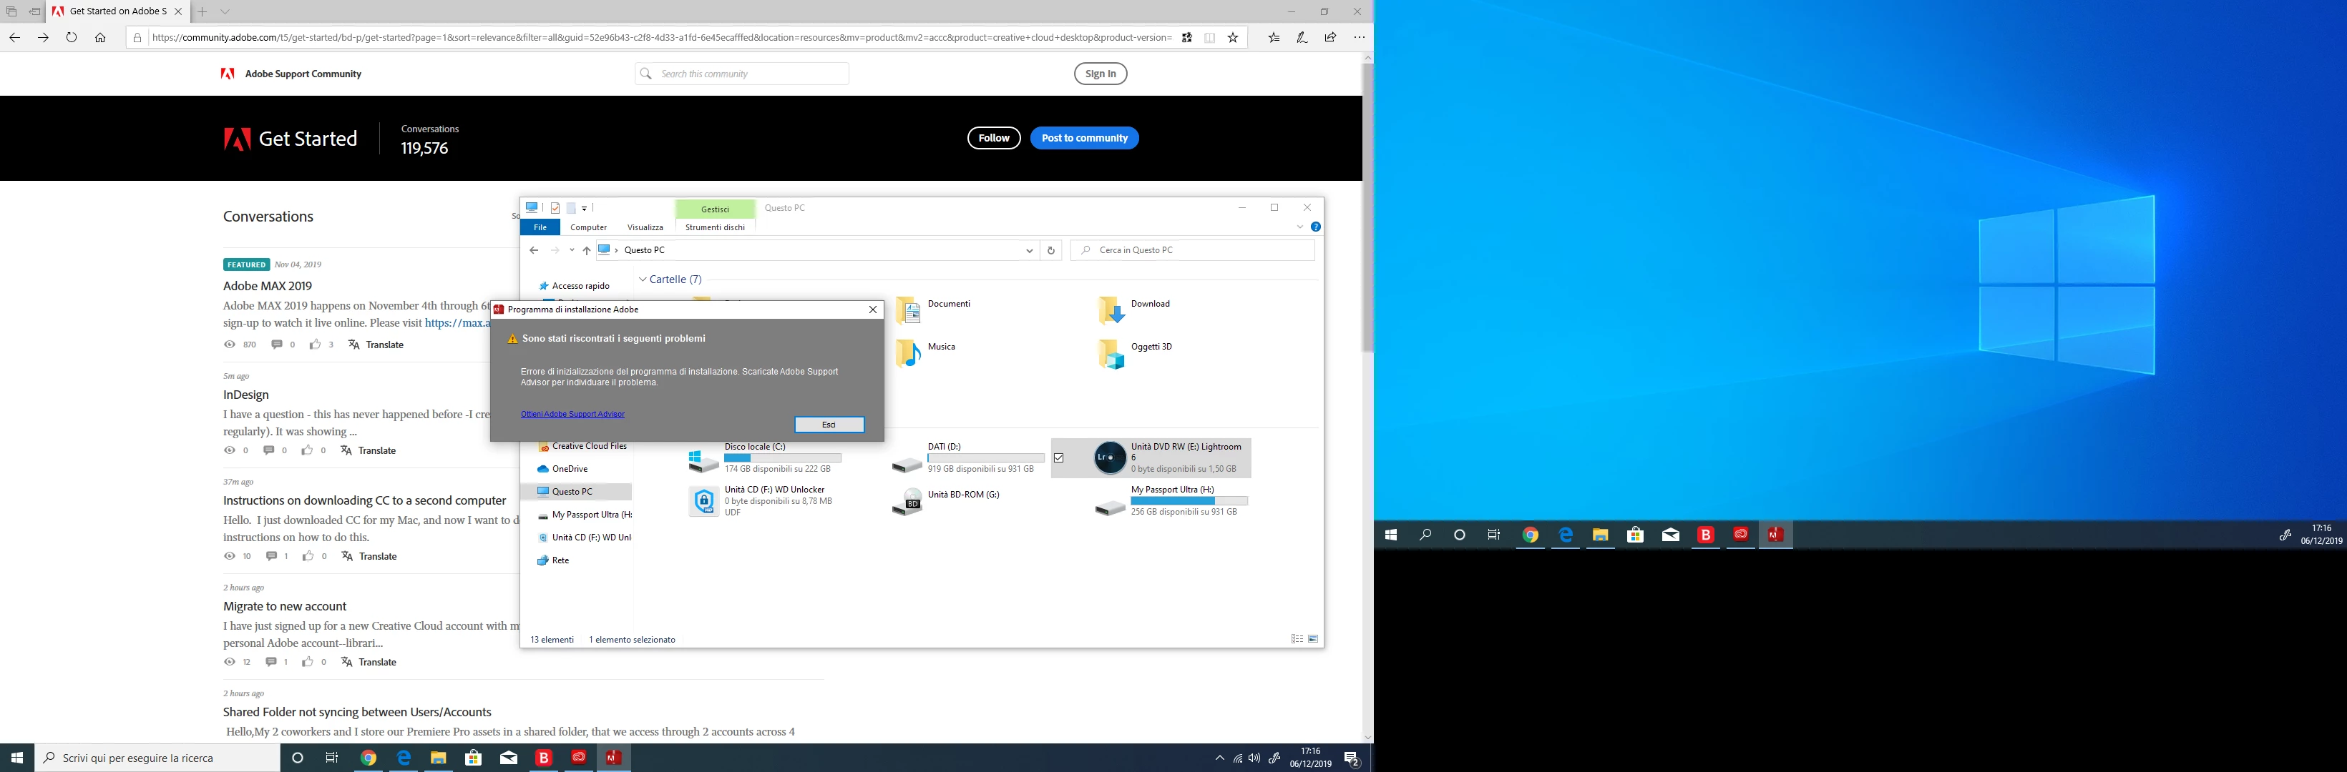This screenshot has height=772, width=2347.
Task: Go up one folder level in Explorer
Action: 586,250
